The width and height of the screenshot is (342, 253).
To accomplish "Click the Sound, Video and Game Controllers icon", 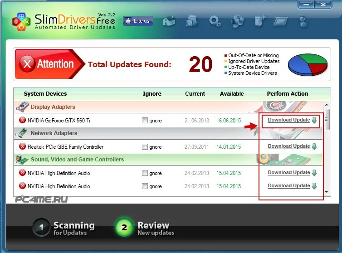I will [22, 160].
